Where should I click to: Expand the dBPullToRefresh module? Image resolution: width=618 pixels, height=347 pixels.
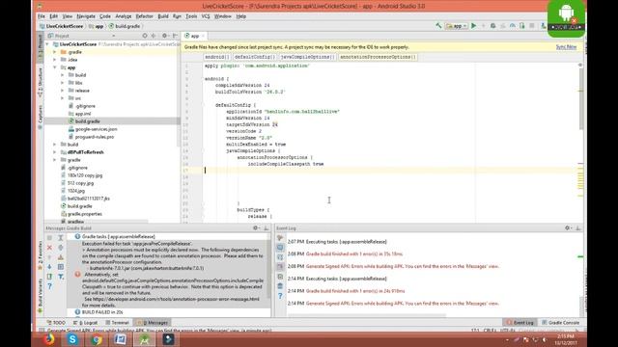55,152
